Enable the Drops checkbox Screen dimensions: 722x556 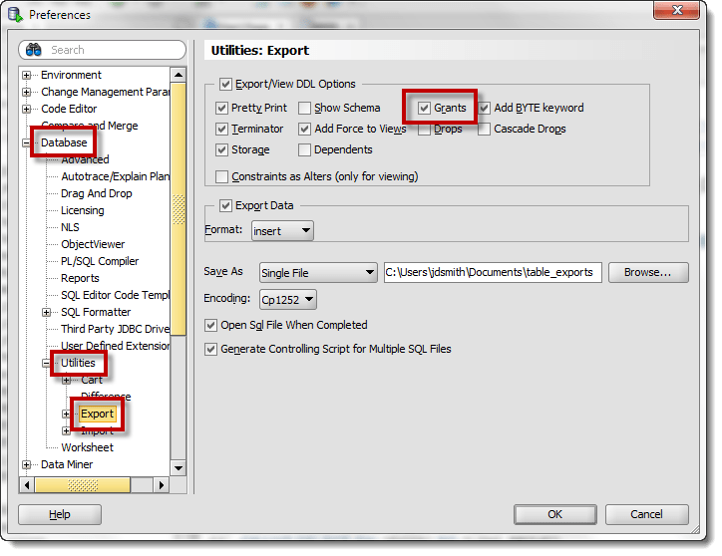pos(424,130)
